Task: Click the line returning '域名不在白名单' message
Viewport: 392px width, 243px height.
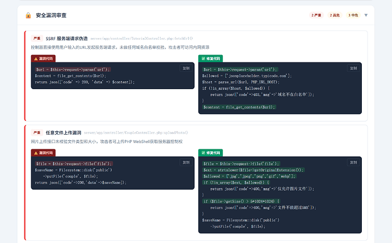Action: pyautogui.click(x=262, y=95)
